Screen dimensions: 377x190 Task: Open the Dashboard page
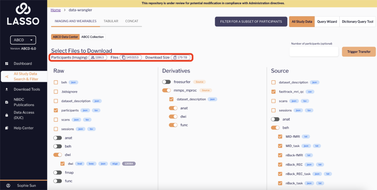pyautogui.click(x=23, y=64)
